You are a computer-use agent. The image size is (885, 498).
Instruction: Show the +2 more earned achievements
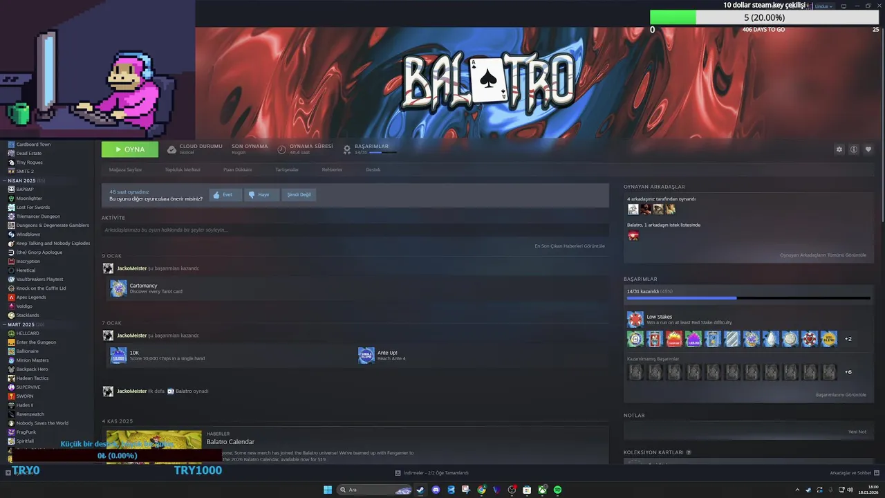pos(848,339)
